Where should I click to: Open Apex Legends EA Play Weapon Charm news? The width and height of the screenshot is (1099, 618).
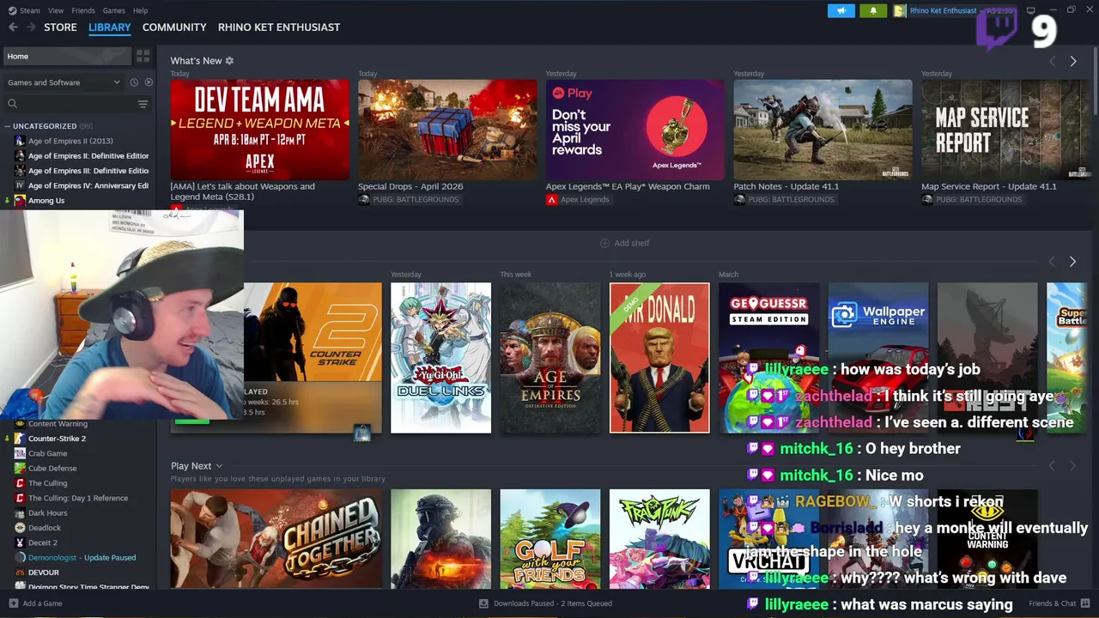pos(635,130)
